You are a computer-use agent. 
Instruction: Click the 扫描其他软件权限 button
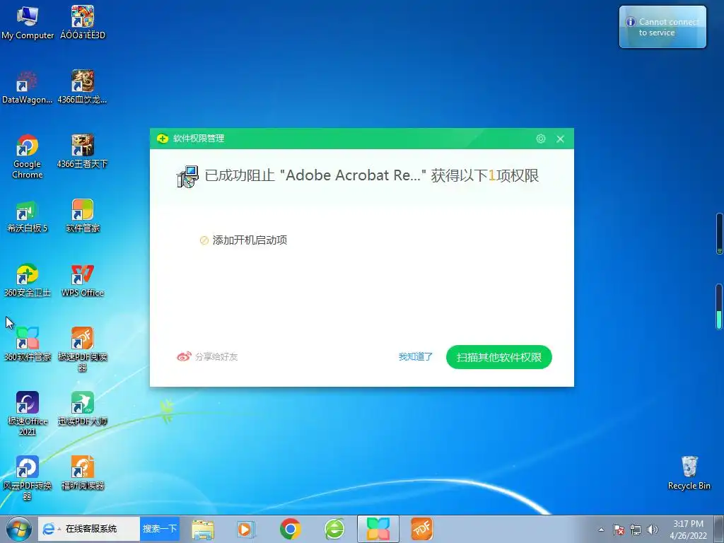(498, 357)
